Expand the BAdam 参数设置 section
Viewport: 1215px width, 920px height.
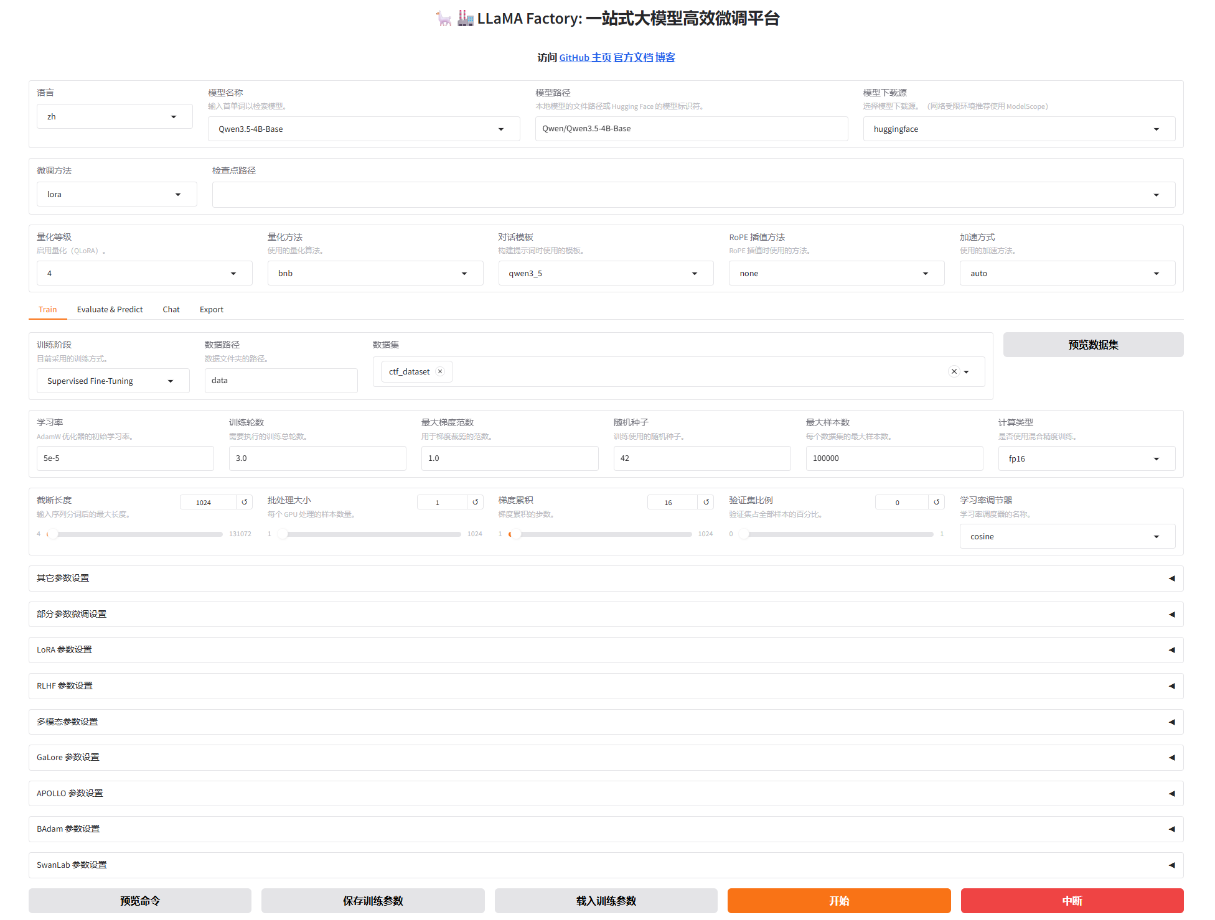point(606,829)
